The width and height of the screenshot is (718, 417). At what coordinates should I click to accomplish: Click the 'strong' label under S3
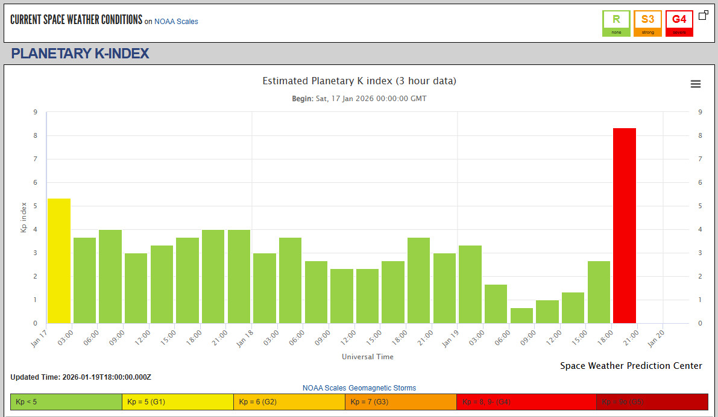(x=647, y=31)
